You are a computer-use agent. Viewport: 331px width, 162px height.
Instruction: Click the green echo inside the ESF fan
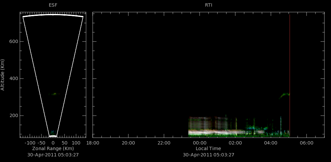coord(54,94)
